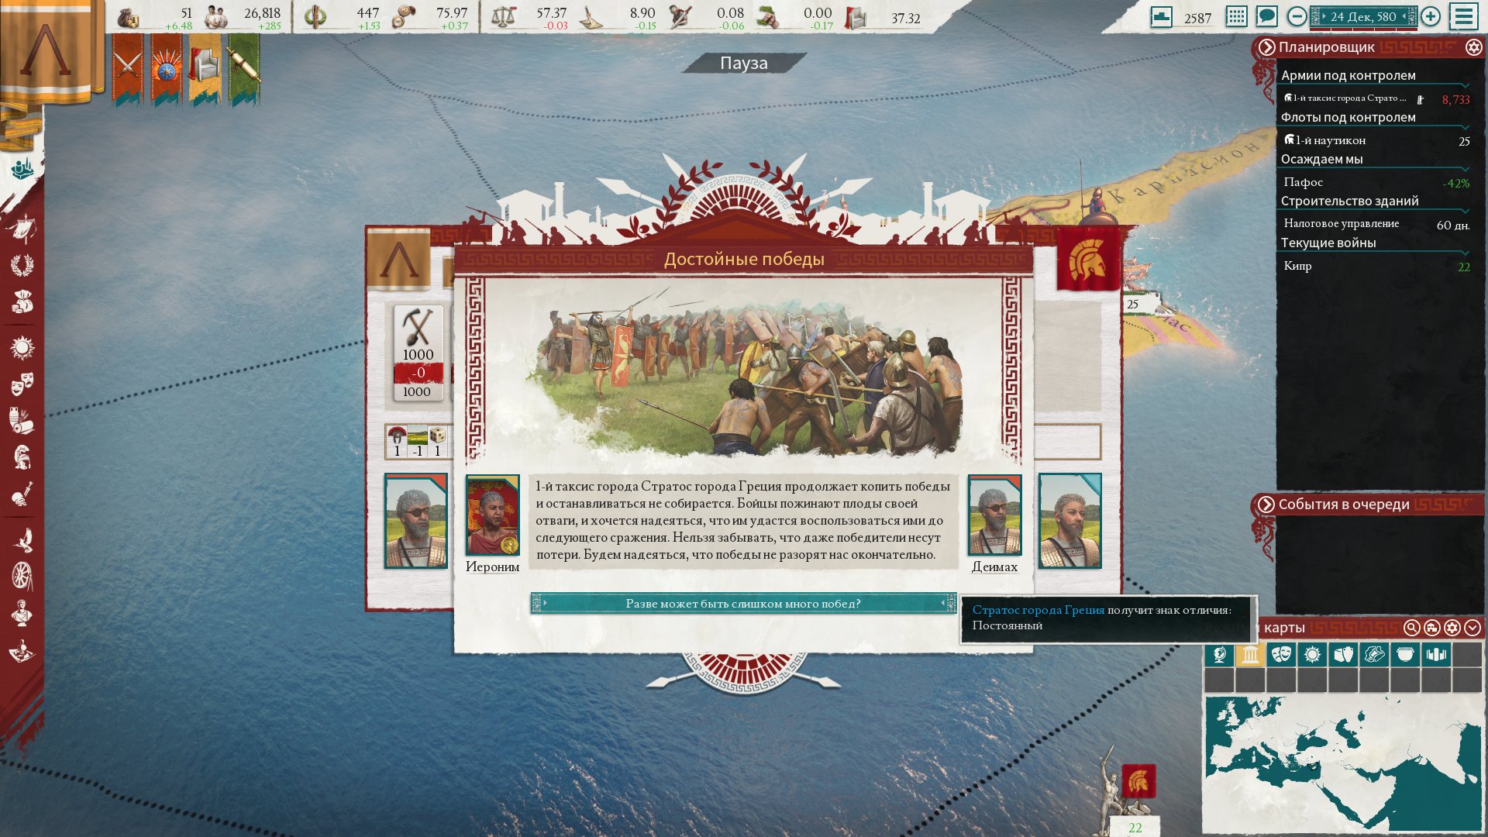
Task: Toggle pause via the date display
Action: coord(1363,16)
